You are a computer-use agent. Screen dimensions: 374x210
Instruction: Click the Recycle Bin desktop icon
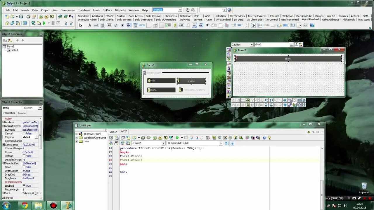[x=364, y=188]
